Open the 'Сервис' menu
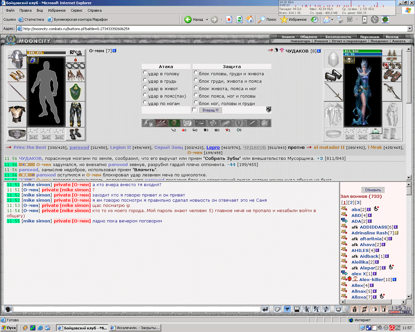Image resolution: width=415 pixels, height=332 pixels. point(77,10)
